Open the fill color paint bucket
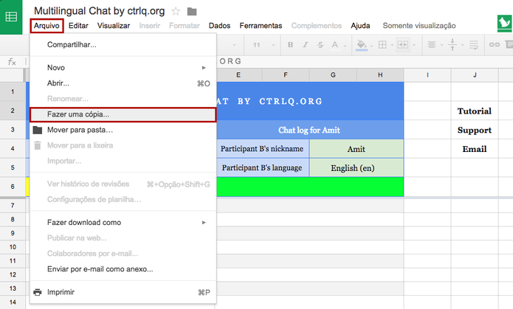The width and height of the screenshot is (513, 309). click(361, 45)
